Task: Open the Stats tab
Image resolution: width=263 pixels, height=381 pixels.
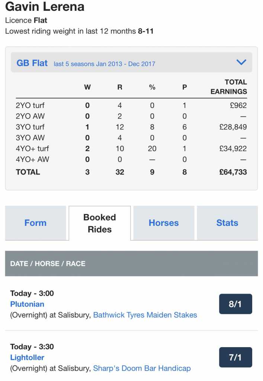Action: click(227, 223)
